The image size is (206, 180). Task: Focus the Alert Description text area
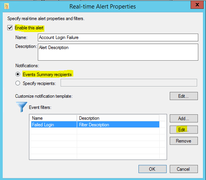(x=118, y=52)
